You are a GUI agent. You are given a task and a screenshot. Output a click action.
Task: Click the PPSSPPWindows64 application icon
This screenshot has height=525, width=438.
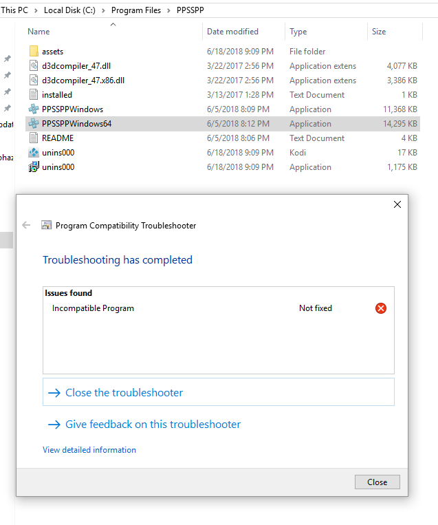pyautogui.click(x=34, y=124)
